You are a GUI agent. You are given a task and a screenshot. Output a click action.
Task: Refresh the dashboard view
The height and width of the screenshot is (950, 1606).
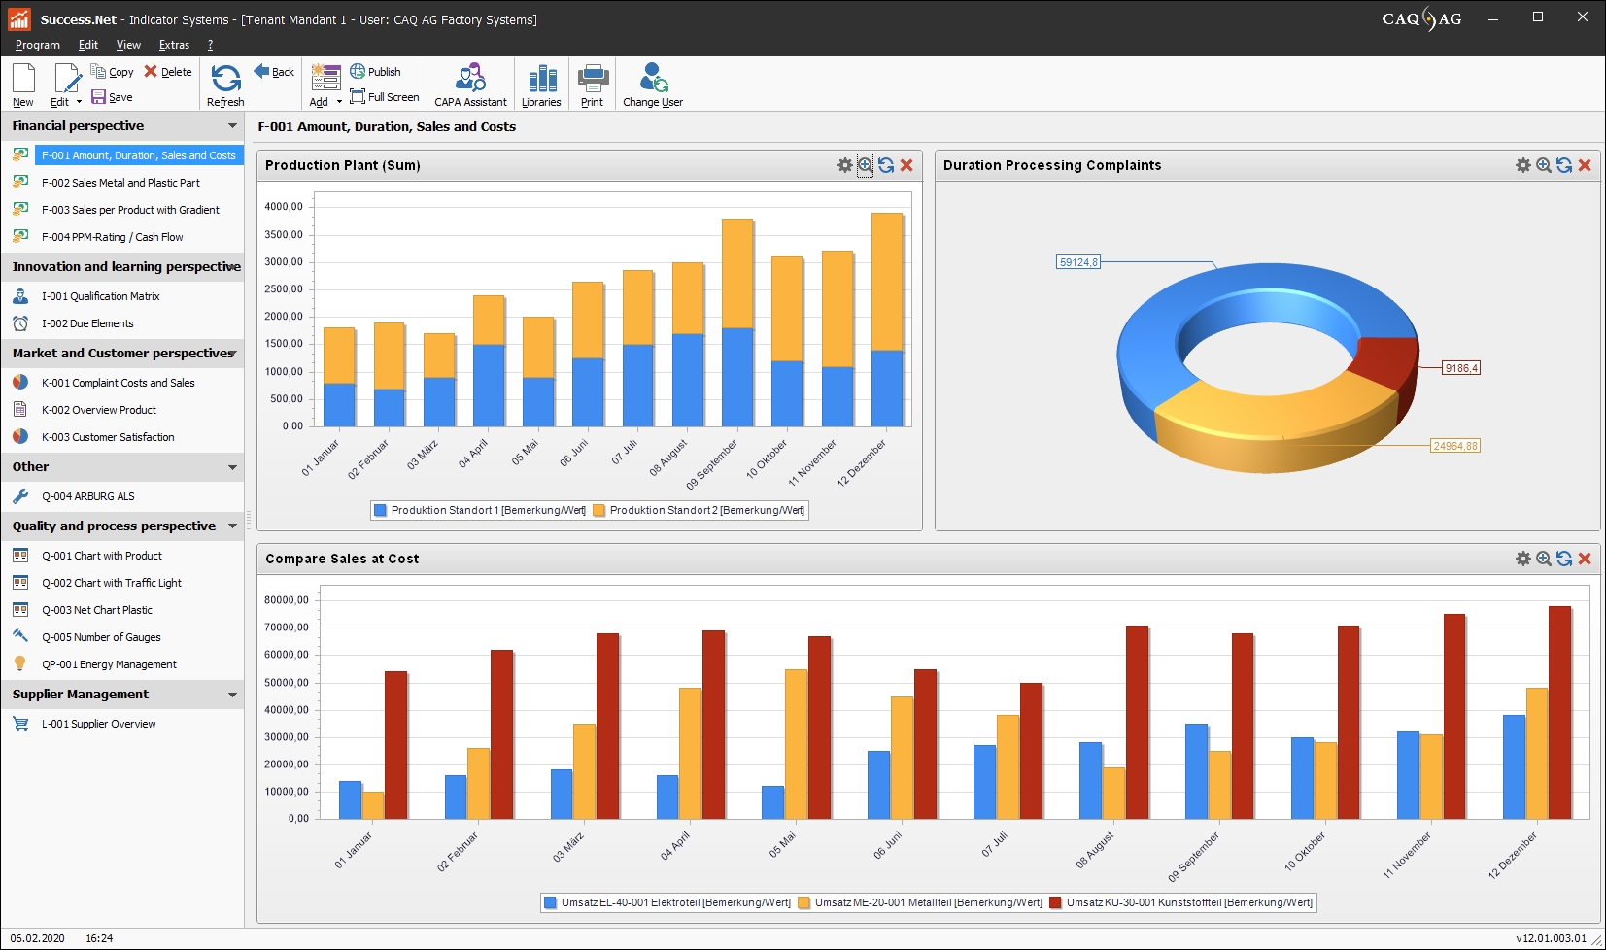point(225,85)
